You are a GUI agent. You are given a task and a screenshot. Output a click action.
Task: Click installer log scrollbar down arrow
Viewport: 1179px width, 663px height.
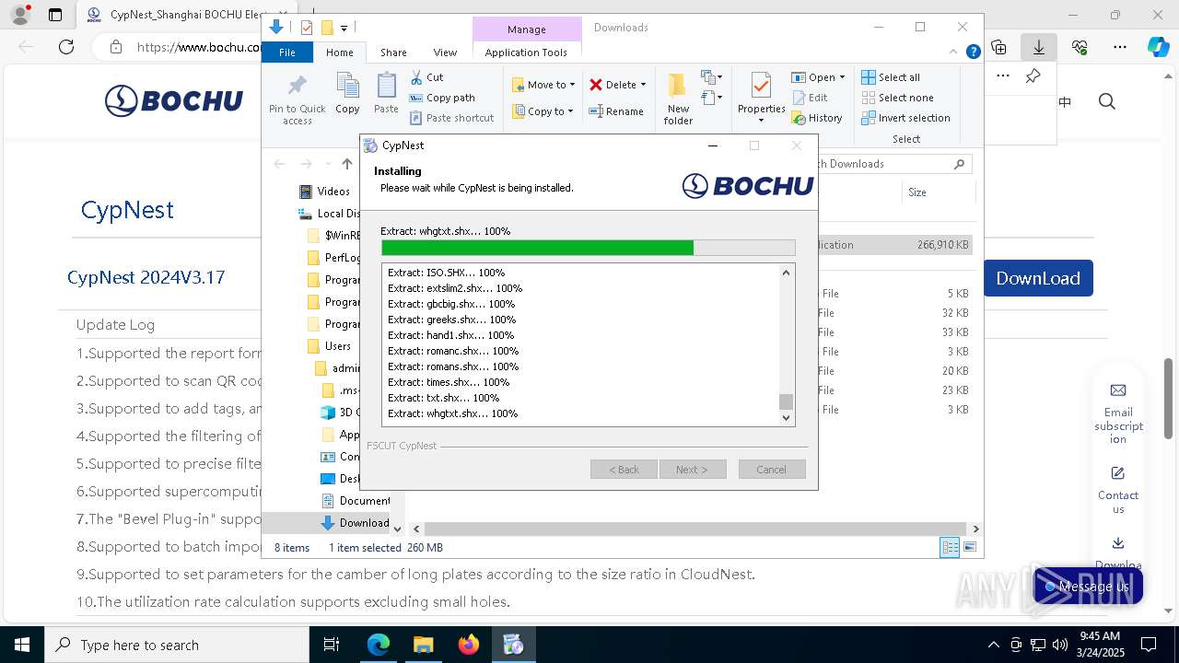[786, 418]
